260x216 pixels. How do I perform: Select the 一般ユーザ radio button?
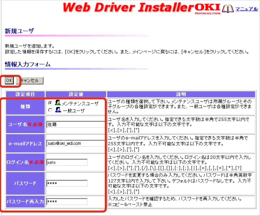pos(50,110)
